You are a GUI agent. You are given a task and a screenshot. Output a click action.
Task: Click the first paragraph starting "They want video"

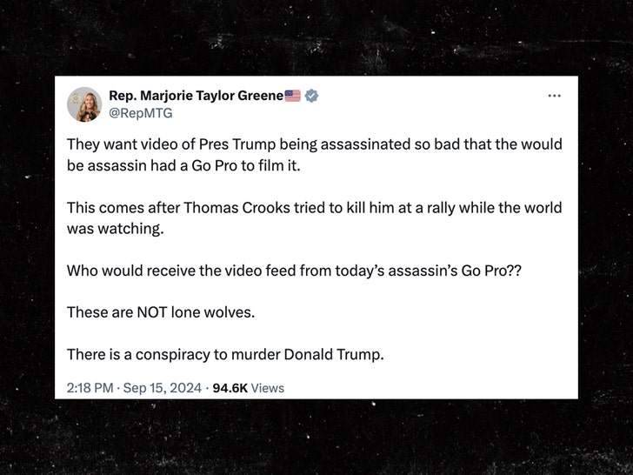(x=314, y=153)
